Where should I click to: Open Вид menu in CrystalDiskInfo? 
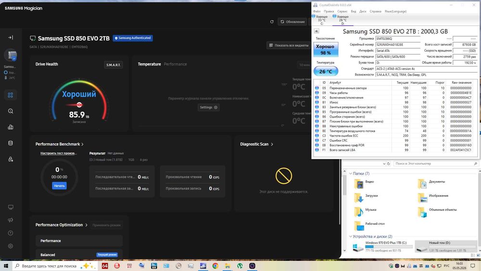coord(354,12)
